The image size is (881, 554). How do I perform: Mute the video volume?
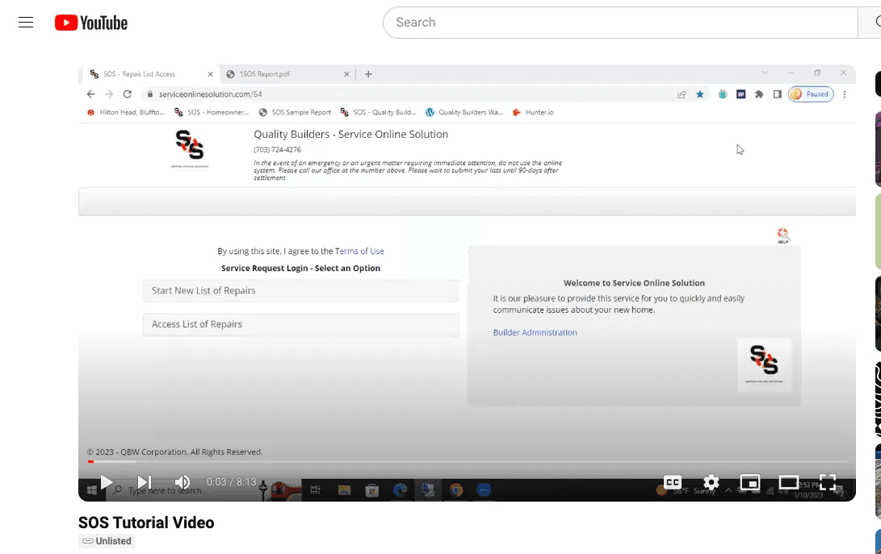pyautogui.click(x=182, y=482)
